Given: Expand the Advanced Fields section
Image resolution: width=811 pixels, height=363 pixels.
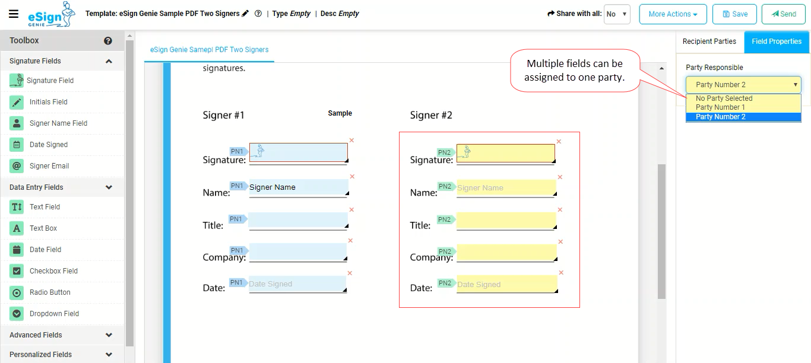Looking at the screenshot, I should pyautogui.click(x=109, y=335).
